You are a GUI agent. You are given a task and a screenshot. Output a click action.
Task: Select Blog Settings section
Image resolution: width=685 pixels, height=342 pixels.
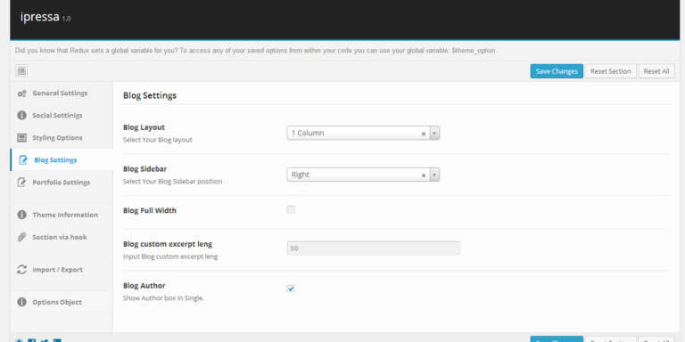tap(62, 159)
